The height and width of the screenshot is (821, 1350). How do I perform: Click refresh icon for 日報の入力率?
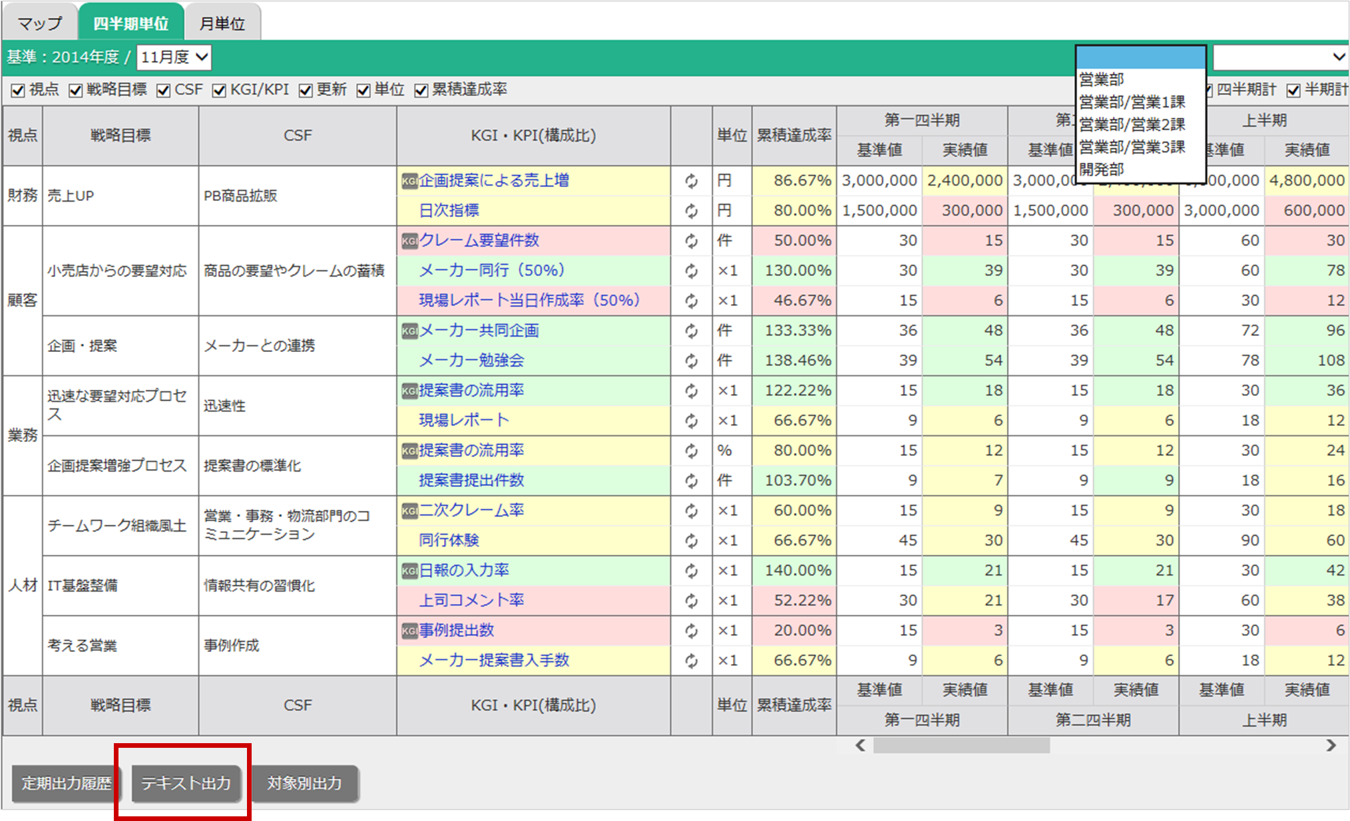691,570
